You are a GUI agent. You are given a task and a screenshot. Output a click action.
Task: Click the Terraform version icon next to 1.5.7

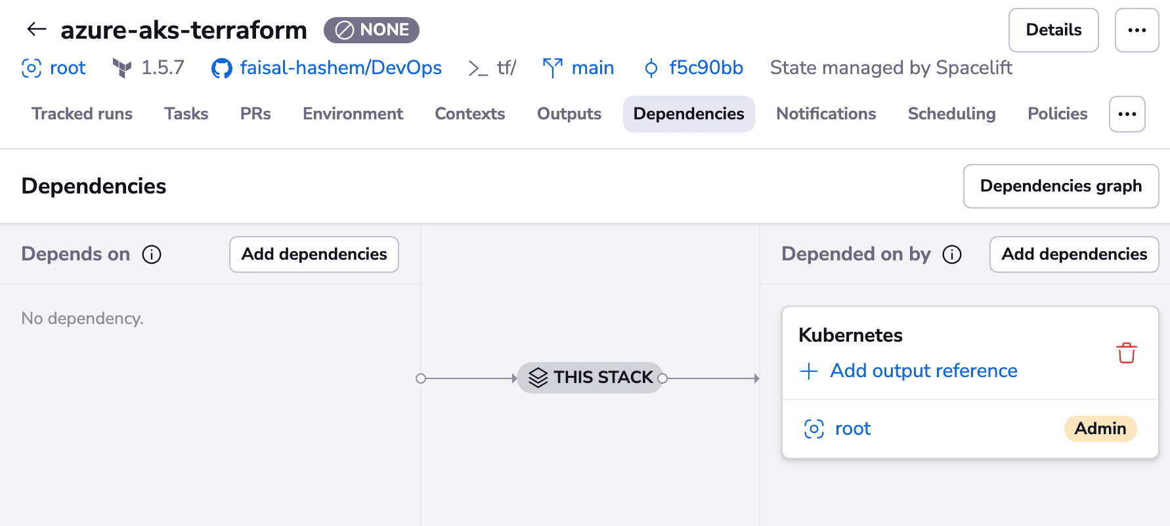pyautogui.click(x=122, y=68)
